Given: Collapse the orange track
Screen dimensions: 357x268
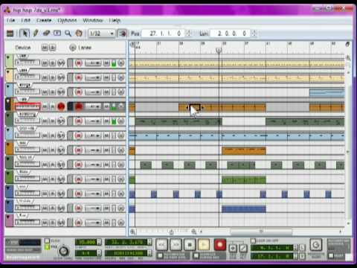Looking at the screenshot, I should [8, 144].
